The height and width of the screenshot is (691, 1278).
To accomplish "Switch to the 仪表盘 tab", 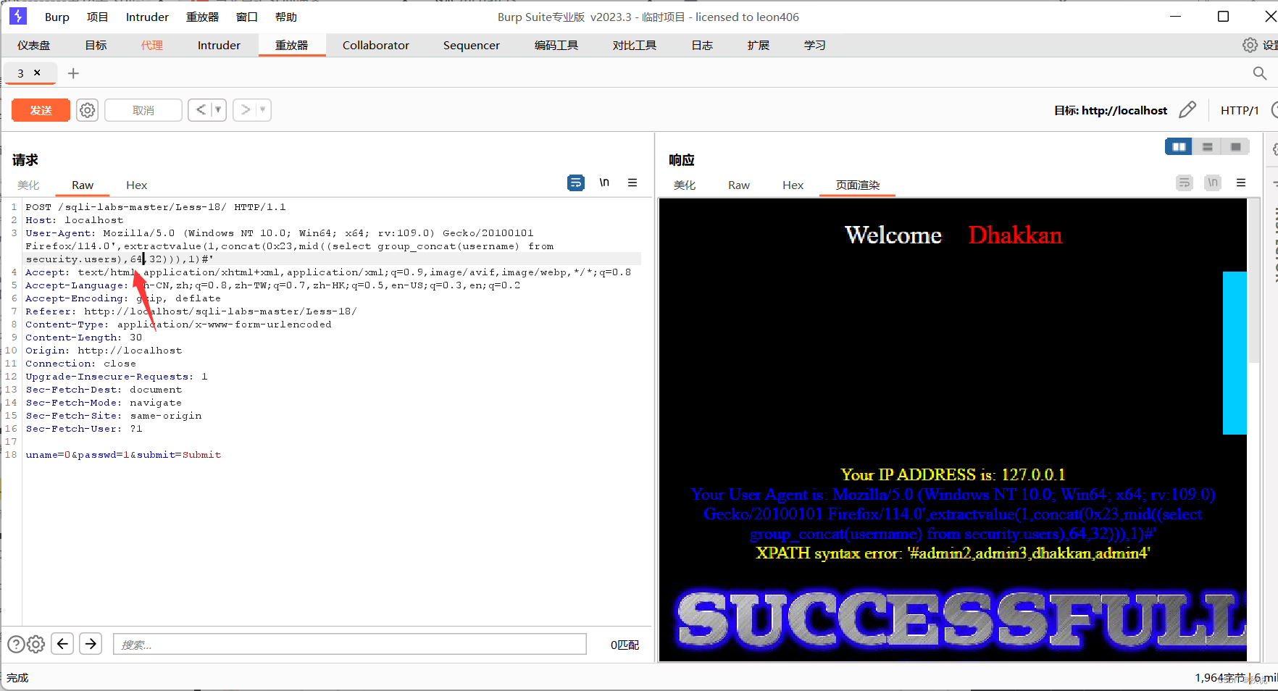I will [34, 45].
